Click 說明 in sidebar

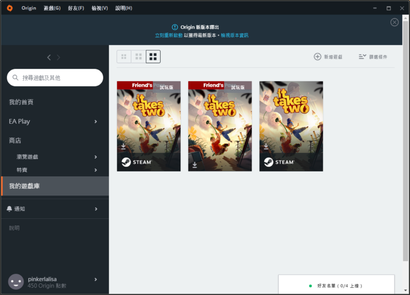[x=14, y=228]
